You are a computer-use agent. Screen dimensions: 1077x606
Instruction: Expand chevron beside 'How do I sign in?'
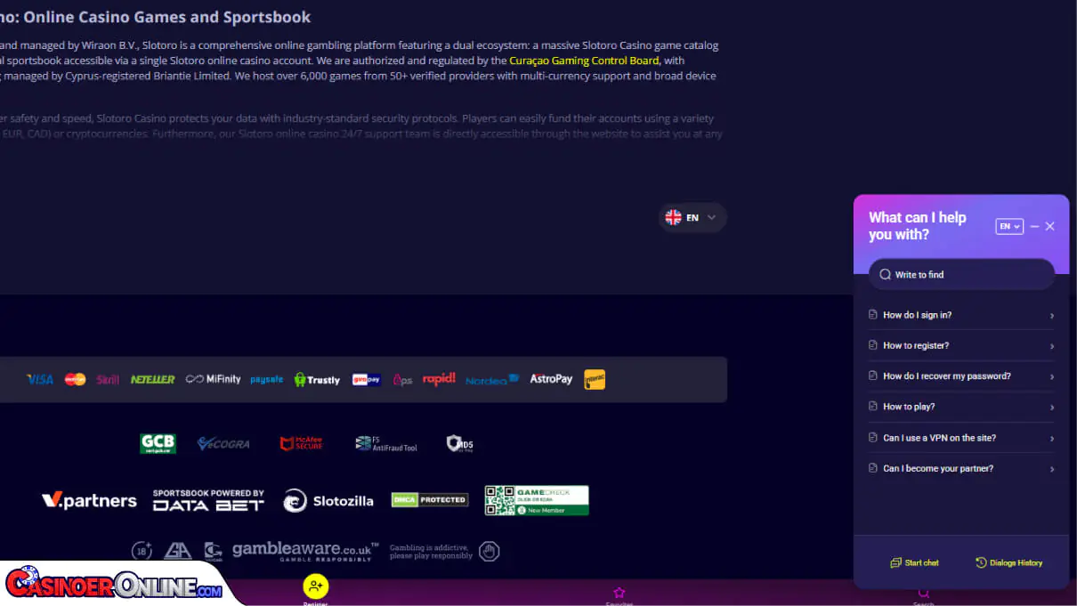click(1052, 316)
